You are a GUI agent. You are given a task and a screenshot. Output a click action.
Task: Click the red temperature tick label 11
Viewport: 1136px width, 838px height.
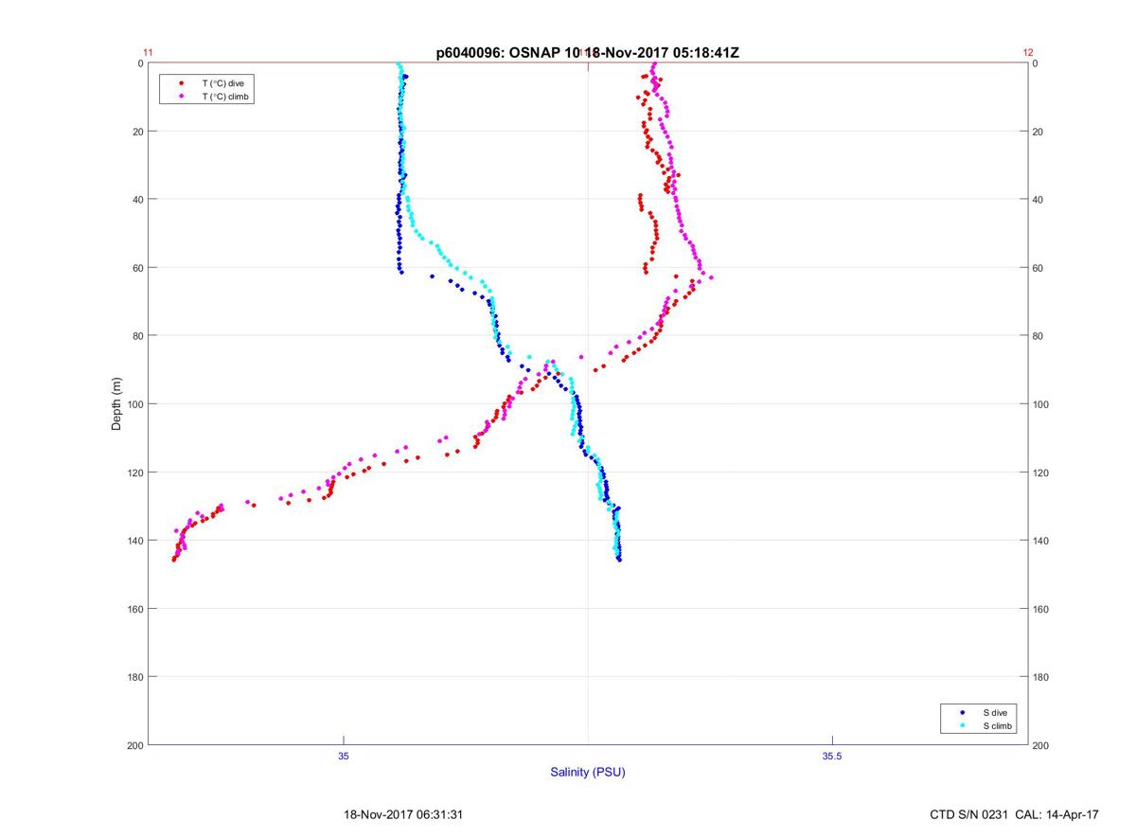[148, 53]
